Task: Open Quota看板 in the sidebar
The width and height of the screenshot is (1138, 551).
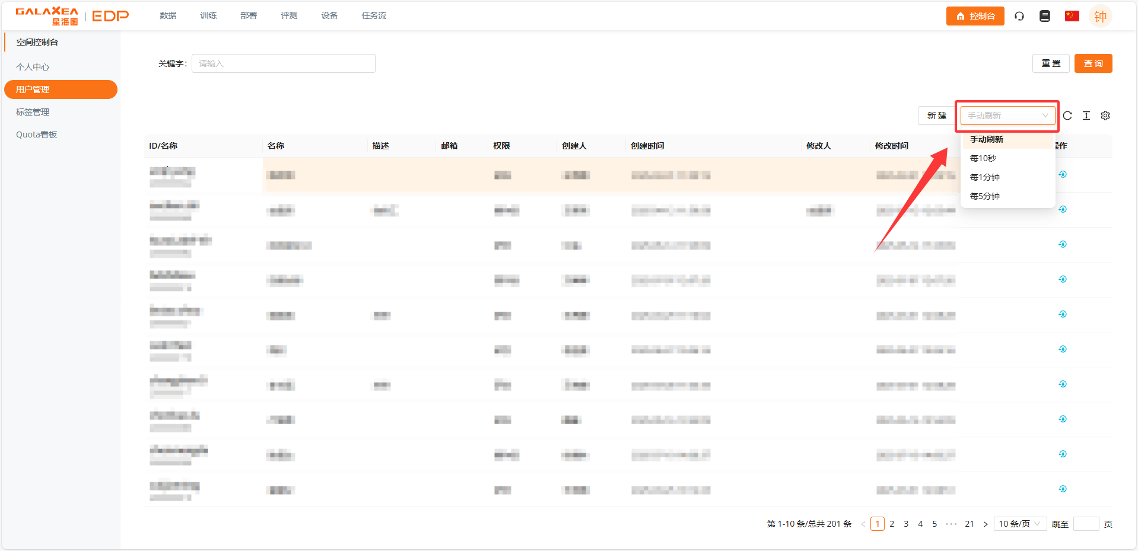Action: [37, 134]
